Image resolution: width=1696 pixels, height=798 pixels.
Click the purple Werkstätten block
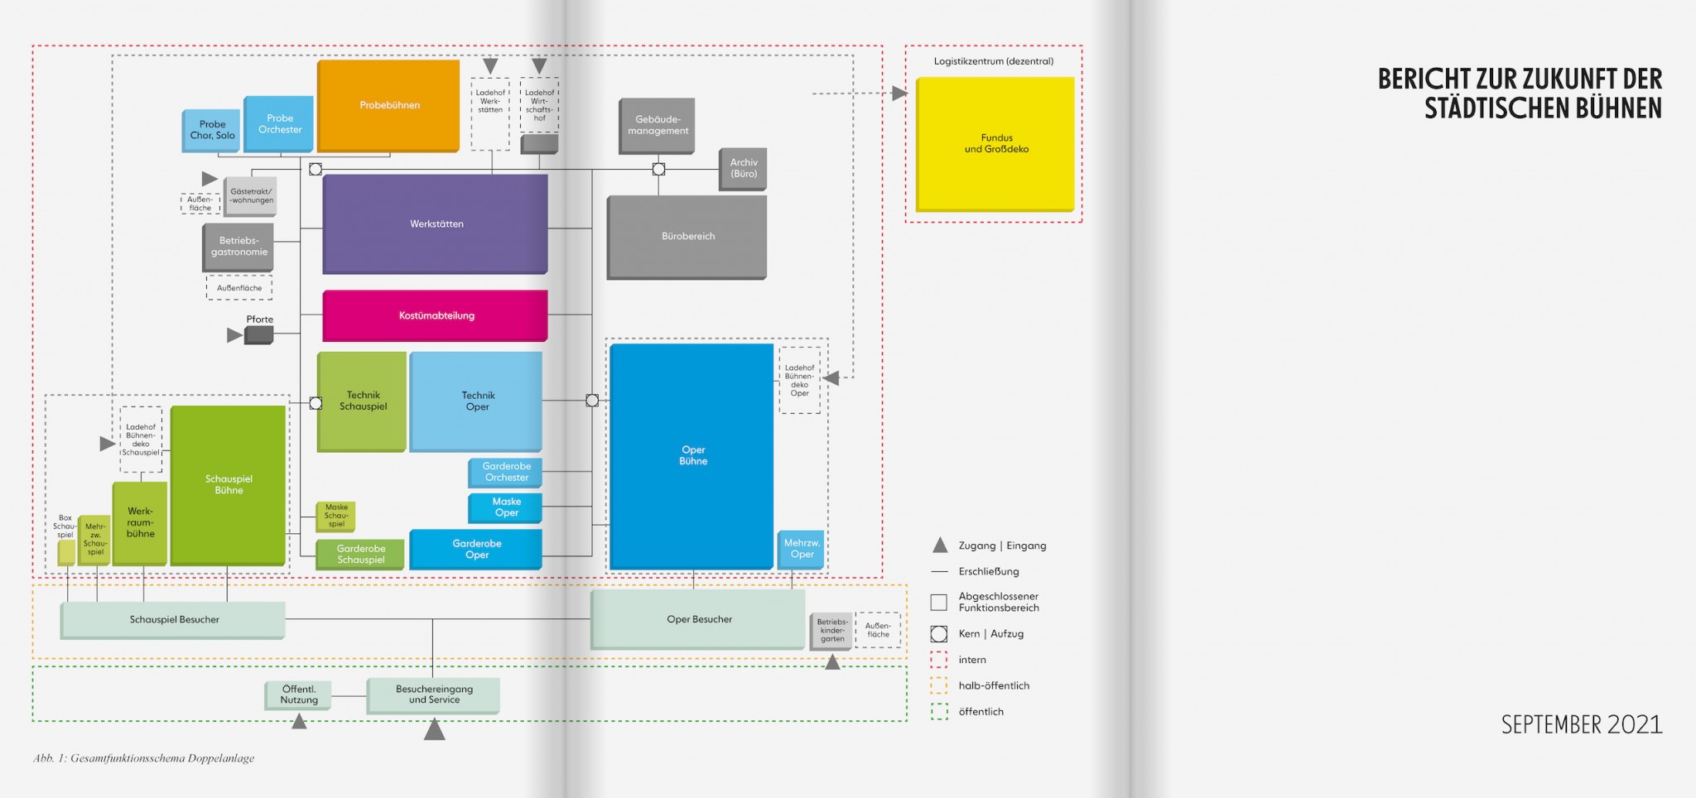pos(435,224)
